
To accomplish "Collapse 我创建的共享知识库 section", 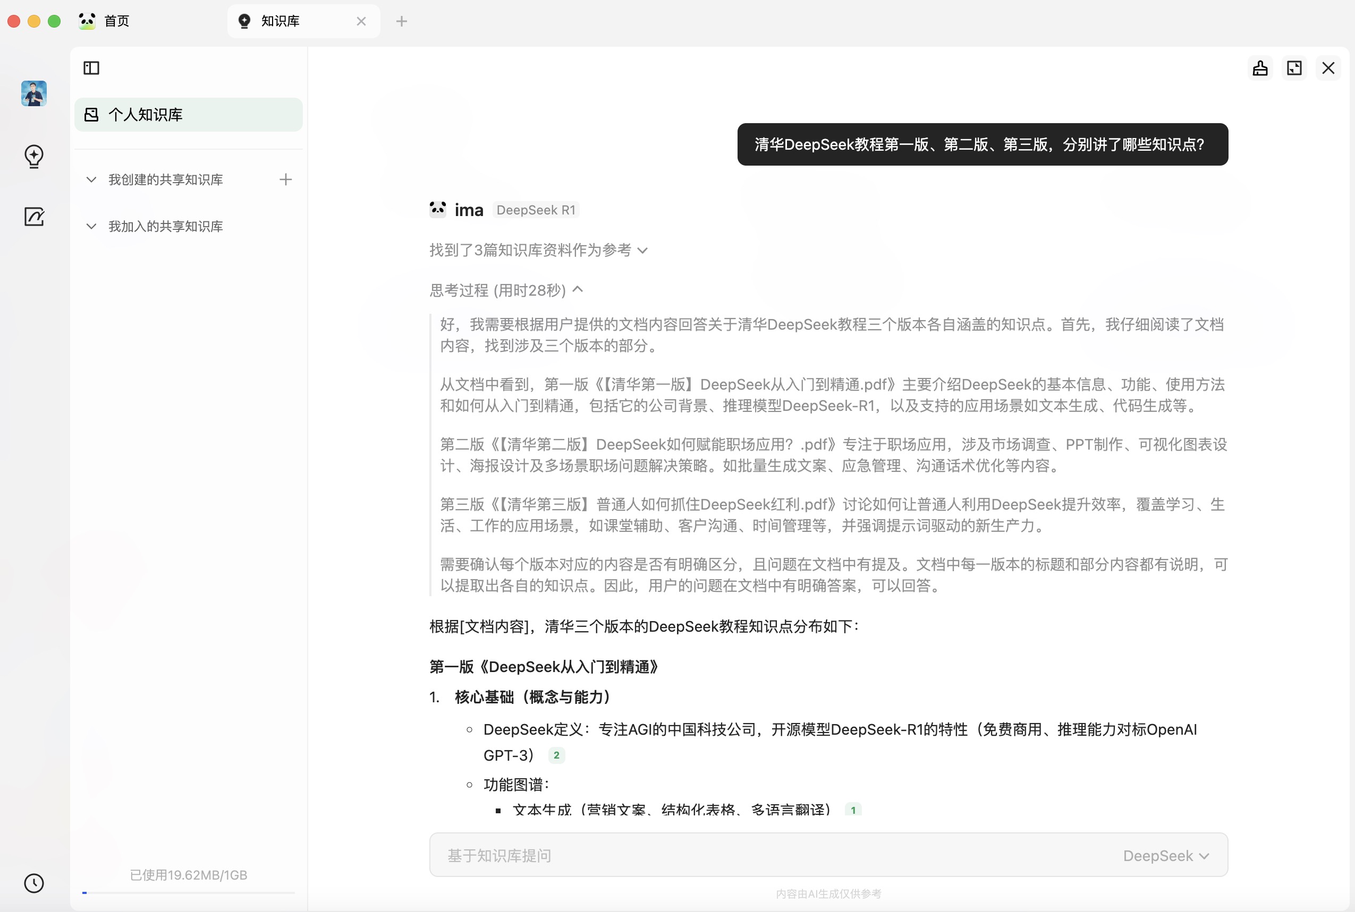I will point(91,180).
